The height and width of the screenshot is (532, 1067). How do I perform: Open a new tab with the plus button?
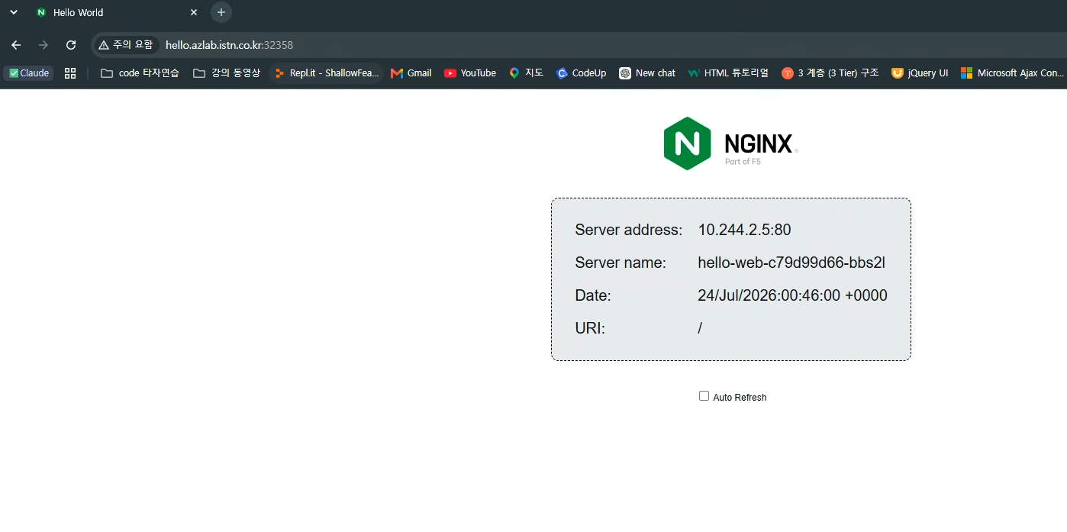click(221, 12)
